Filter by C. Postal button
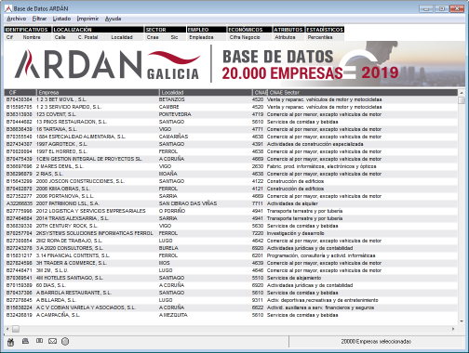The image size is (469, 353). click(x=87, y=37)
